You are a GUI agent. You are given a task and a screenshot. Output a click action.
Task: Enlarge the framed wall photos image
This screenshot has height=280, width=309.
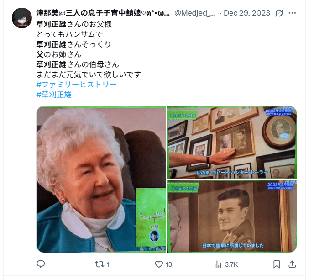[232, 143]
